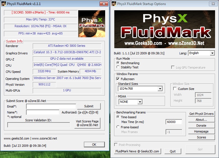Enable the Custom Size checkbox
The height and width of the screenshot is (158, 219).
(x=175, y=89)
